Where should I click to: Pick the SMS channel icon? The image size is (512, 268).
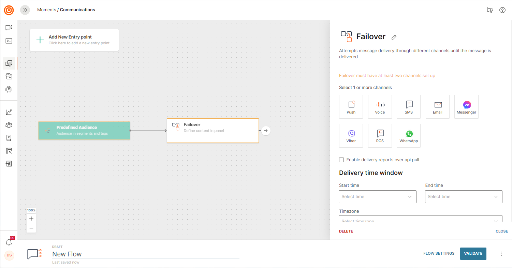(409, 107)
